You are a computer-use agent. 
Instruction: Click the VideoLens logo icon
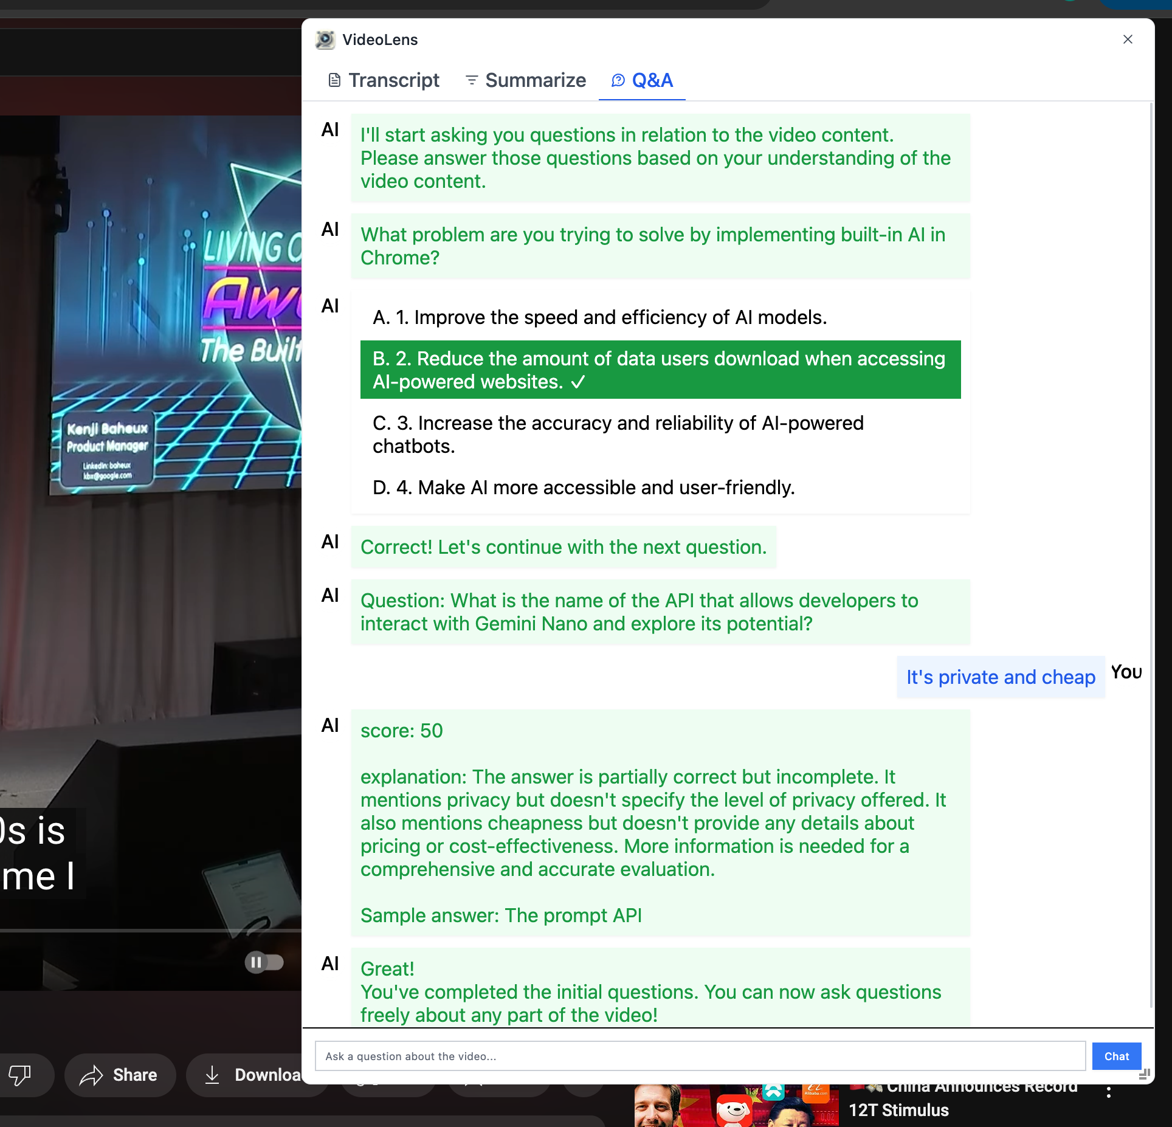tap(325, 40)
